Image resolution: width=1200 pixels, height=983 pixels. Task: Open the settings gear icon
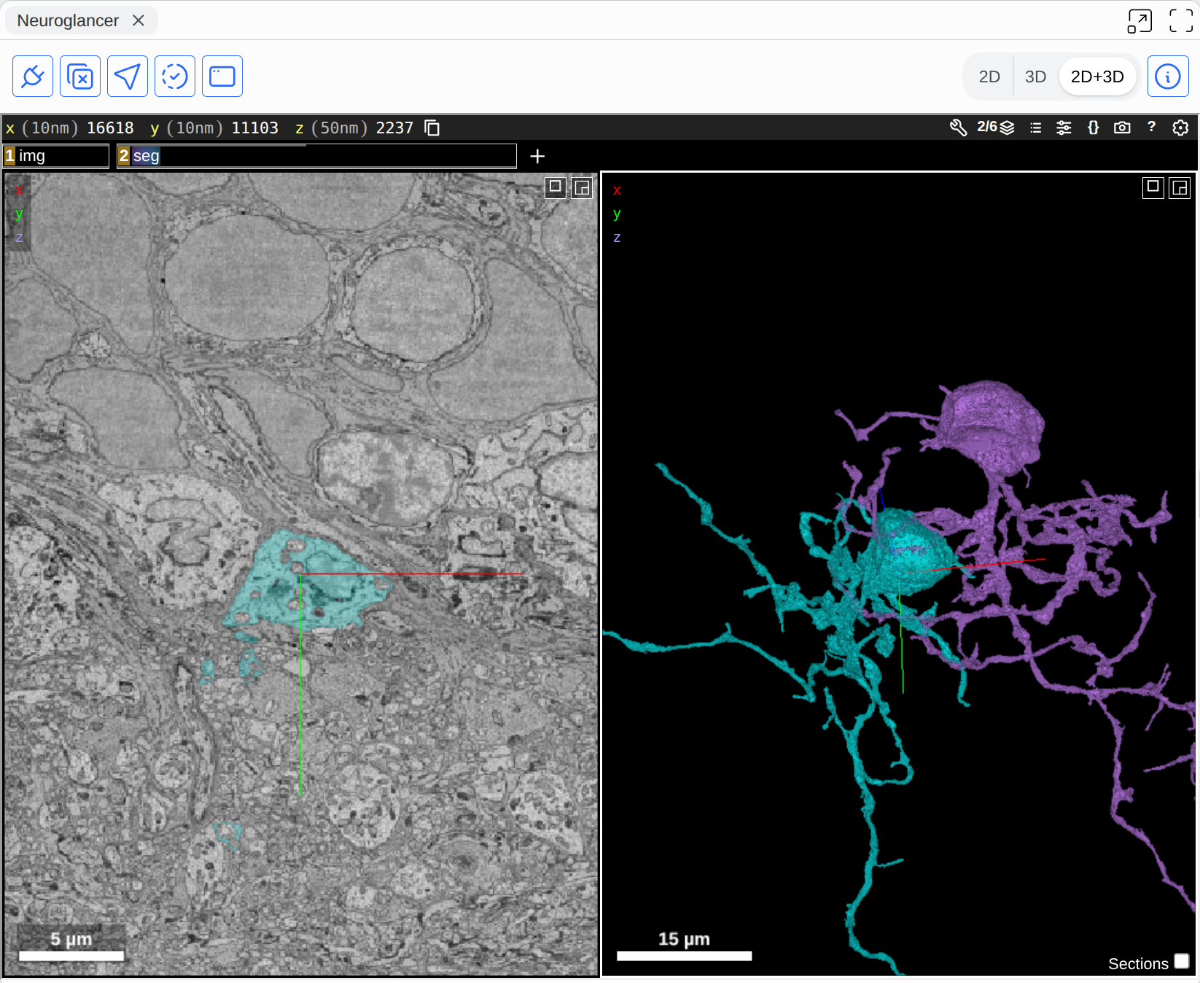click(1180, 128)
